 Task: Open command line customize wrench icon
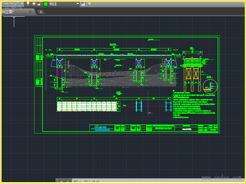[x=67, y=181]
